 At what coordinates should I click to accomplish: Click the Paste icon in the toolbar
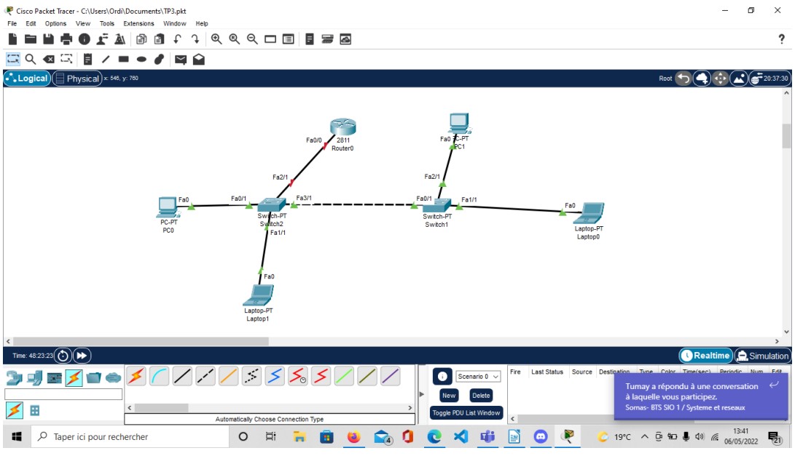point(160,39)
